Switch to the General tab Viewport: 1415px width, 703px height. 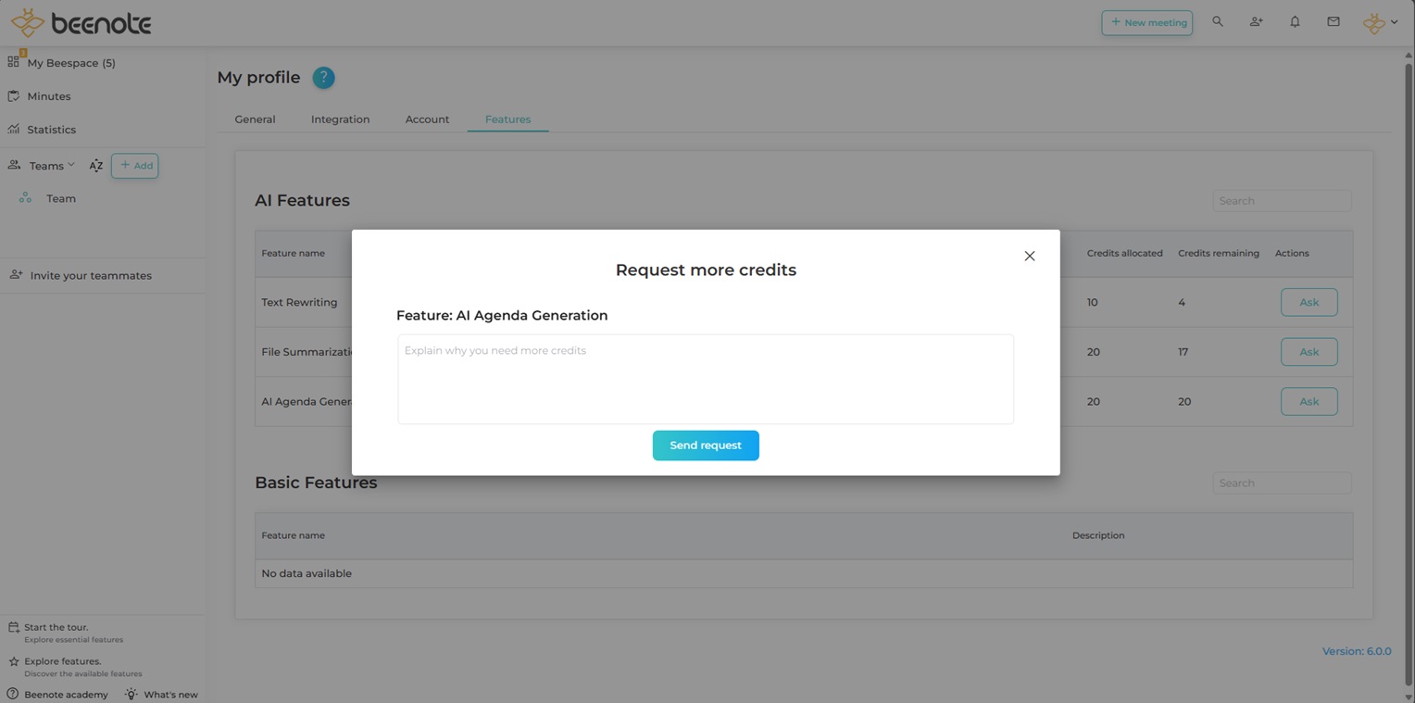coord(255,119)
